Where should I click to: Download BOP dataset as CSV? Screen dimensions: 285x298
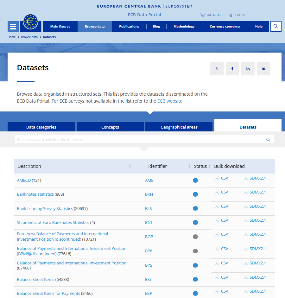point(222,234)
